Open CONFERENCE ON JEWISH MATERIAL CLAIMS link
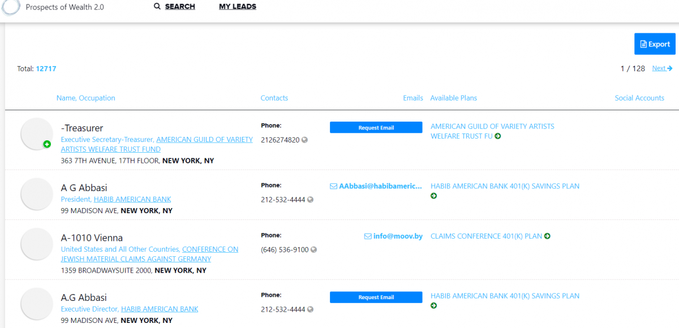The image size is (679, 328). coord(210,249)
